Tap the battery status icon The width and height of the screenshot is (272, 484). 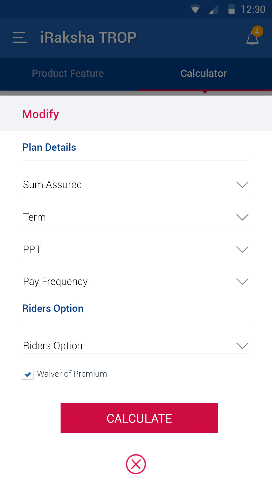click(231, 9)
